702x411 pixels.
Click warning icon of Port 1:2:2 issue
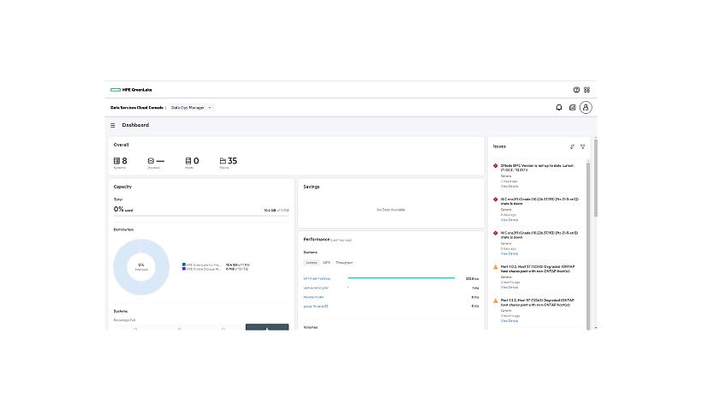point(496,301)
